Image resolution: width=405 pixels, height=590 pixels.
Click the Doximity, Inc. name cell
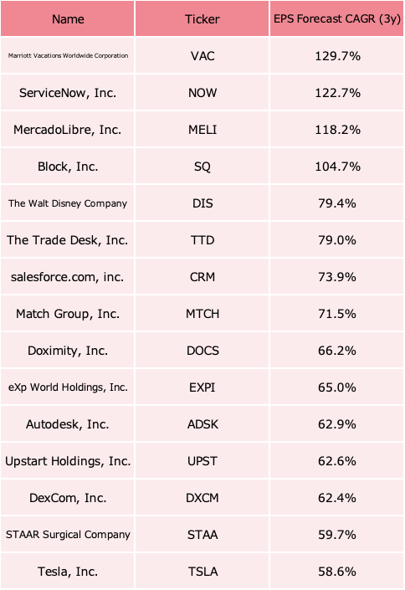tap(68, 351)
